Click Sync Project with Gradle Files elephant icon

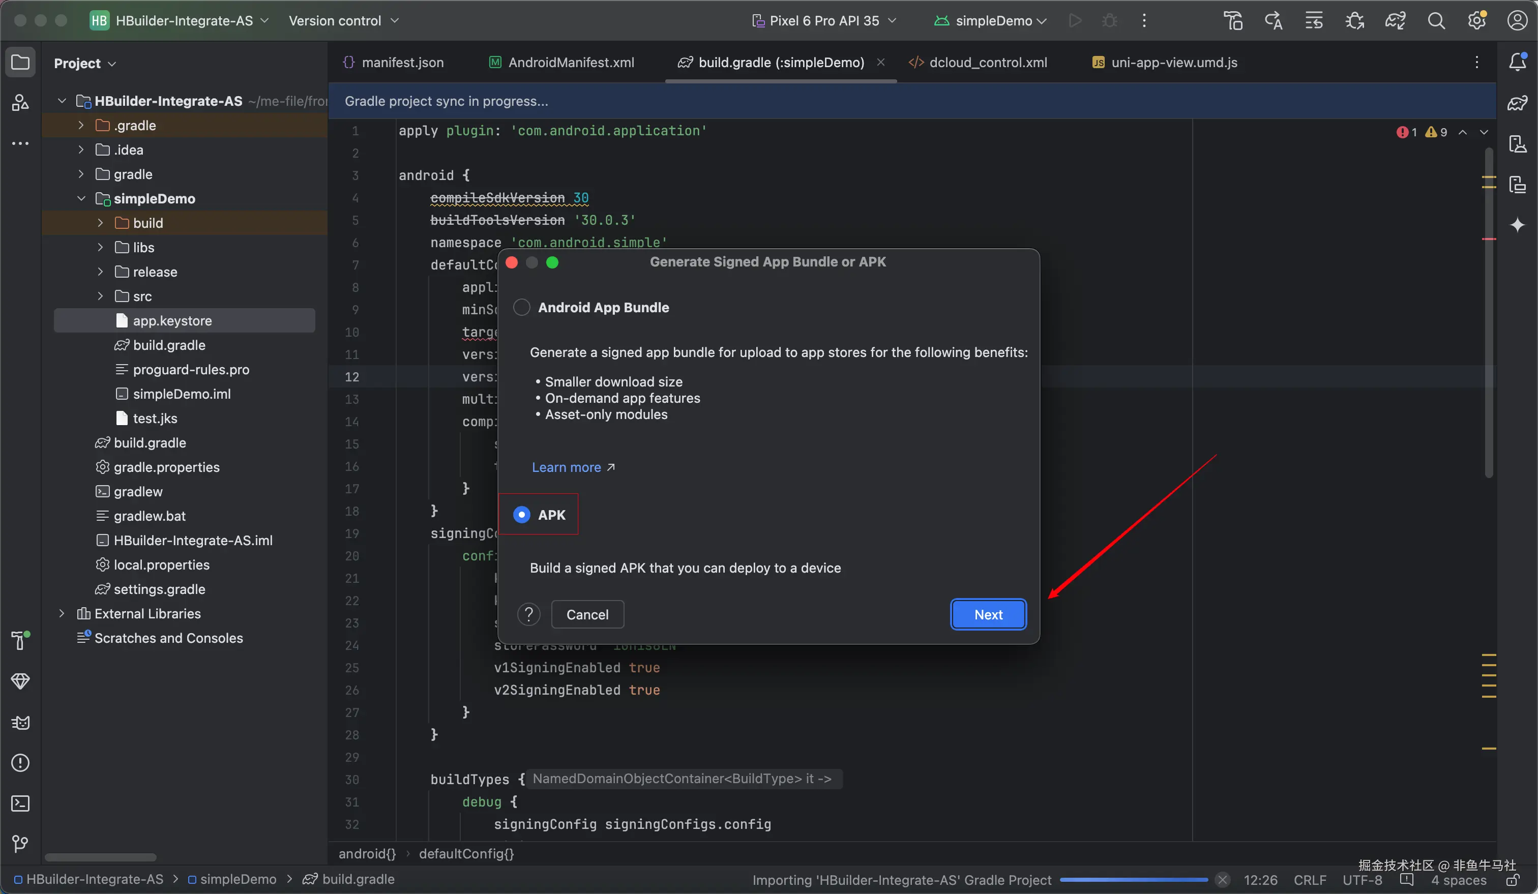pyautogui.click(x=1395, y=21)
